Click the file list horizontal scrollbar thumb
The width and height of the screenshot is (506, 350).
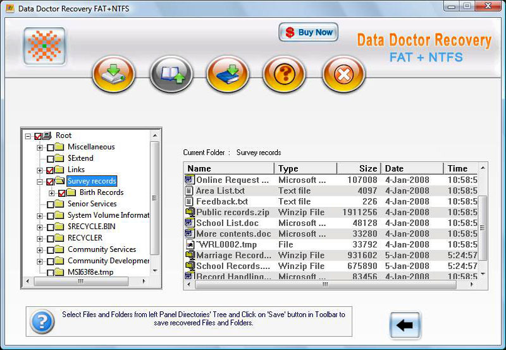click(326, 284)
